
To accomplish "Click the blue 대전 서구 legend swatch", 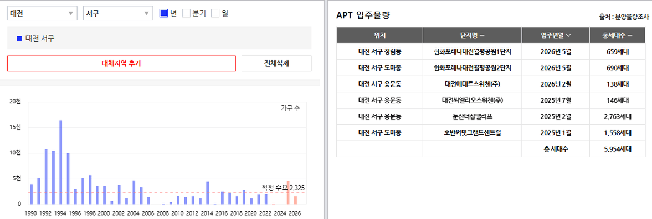I will pos(19,39).
